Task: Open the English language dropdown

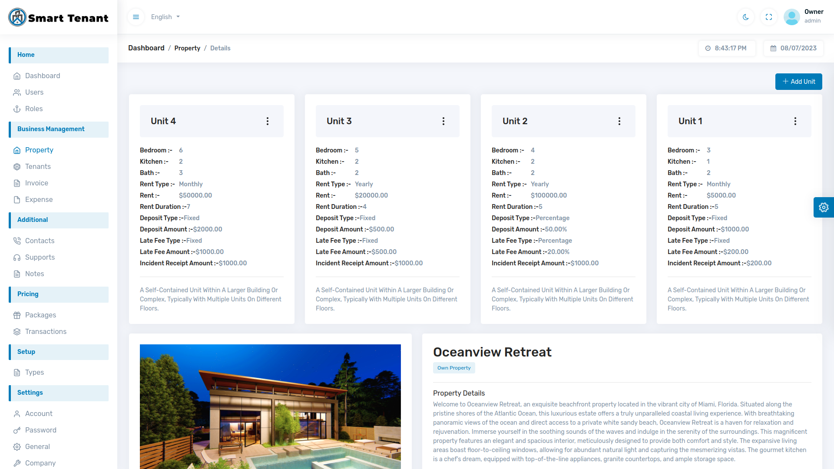Action: [x=165, y=17]
